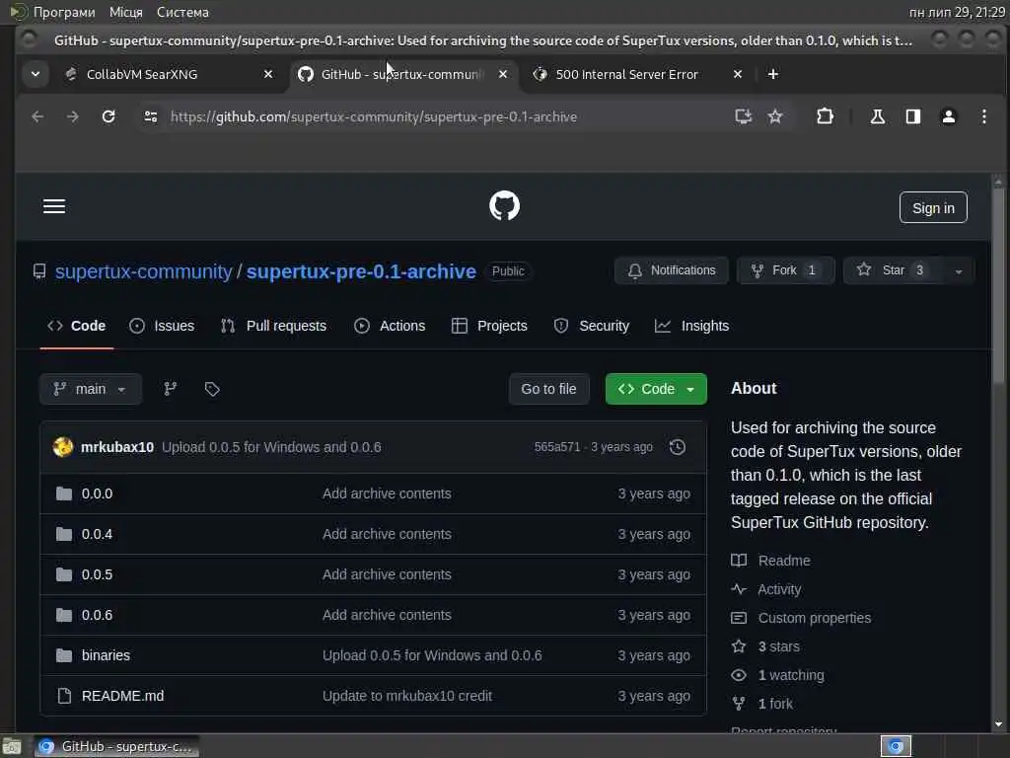1010x758 pixels.
Task: Go back to the previous page
Action: pyautogui.click(x=37, y=116)
